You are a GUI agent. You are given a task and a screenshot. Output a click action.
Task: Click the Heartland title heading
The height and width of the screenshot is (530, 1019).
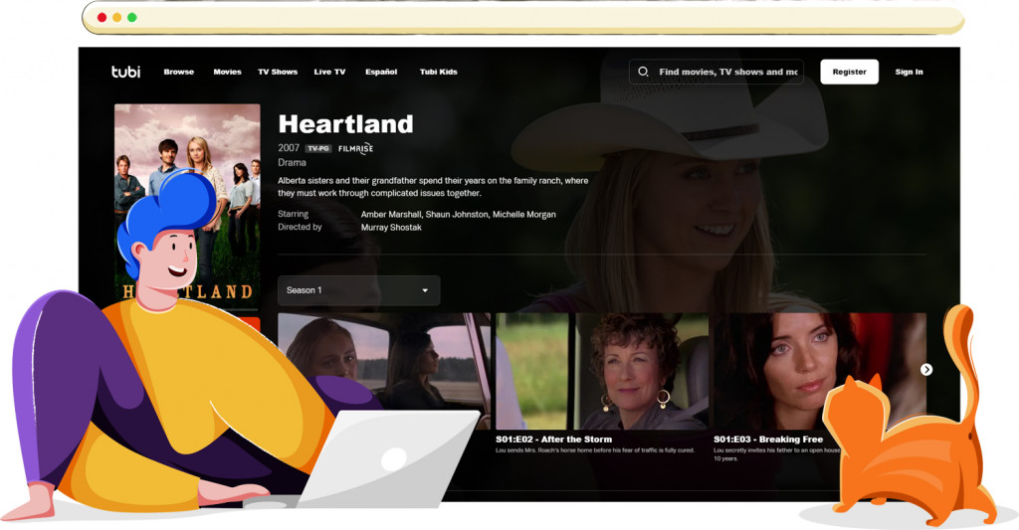click(345, 124)
